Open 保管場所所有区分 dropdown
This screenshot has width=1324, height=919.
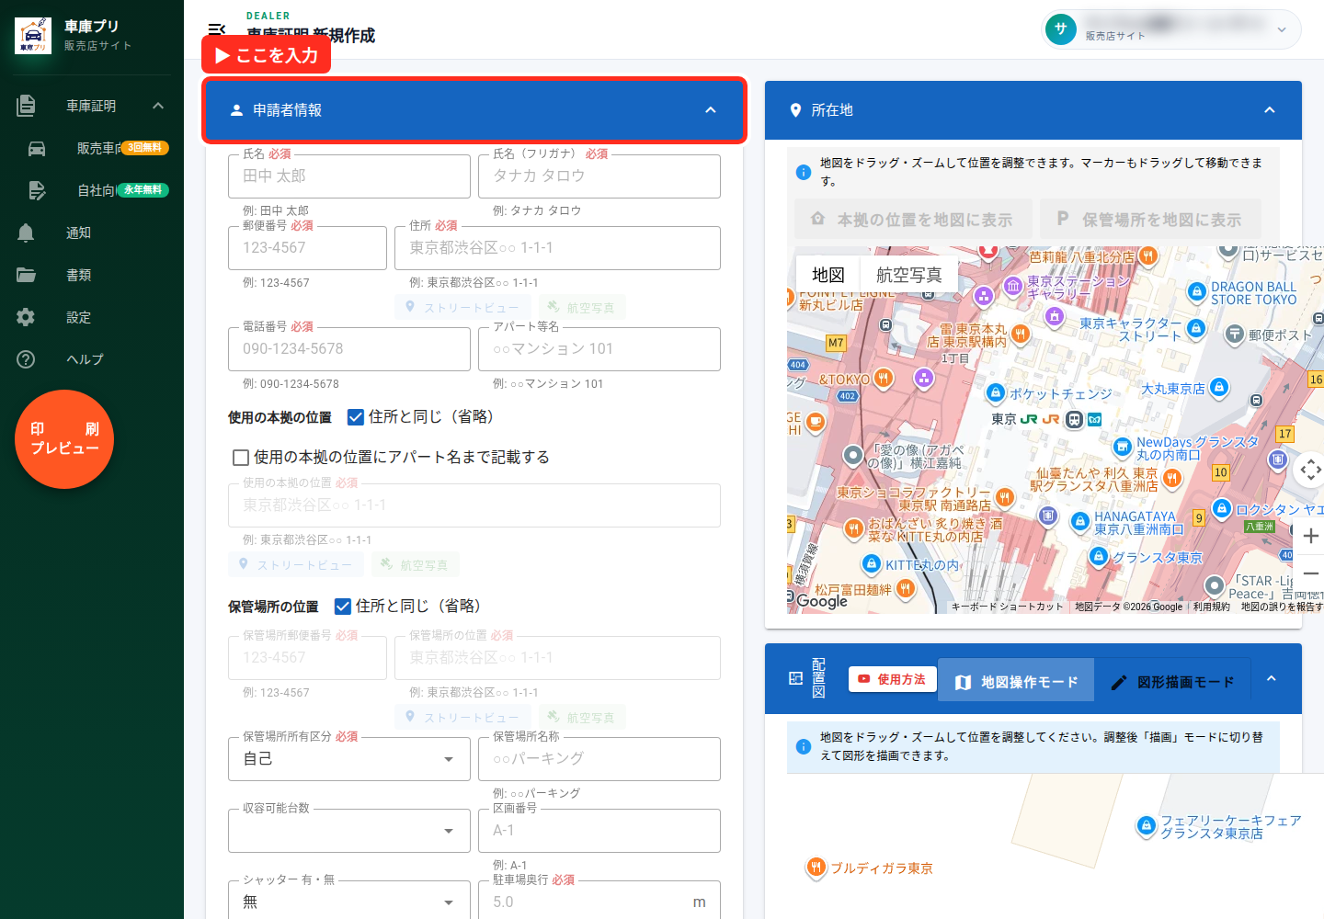(349, 759)
